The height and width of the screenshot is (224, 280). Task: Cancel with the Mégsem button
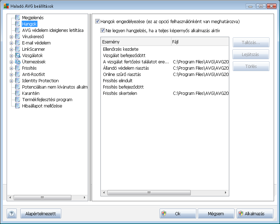pyautogui.click(x=216, y=213)
